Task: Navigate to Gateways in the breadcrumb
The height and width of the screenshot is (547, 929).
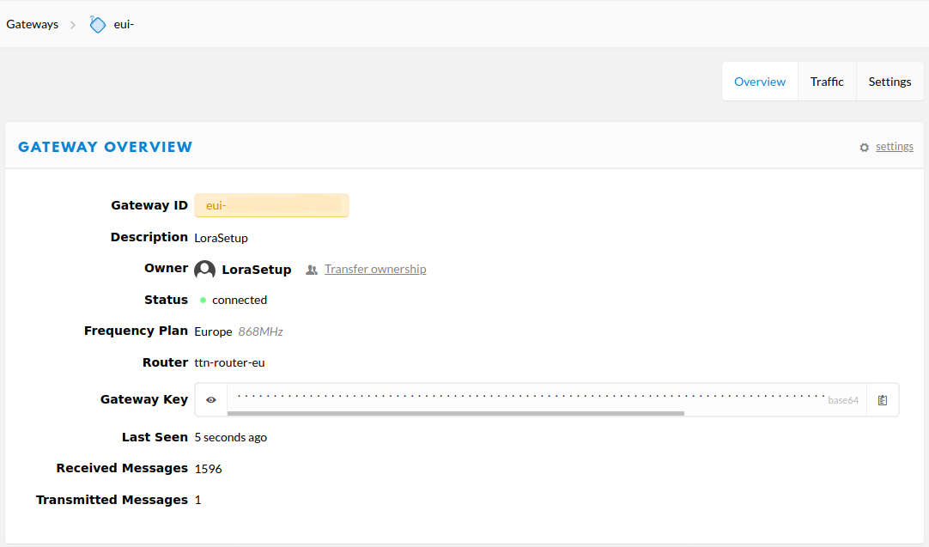Action: click(33, 24)
